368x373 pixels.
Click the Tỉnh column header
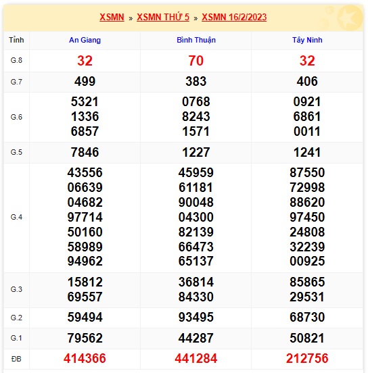point(16,40)
